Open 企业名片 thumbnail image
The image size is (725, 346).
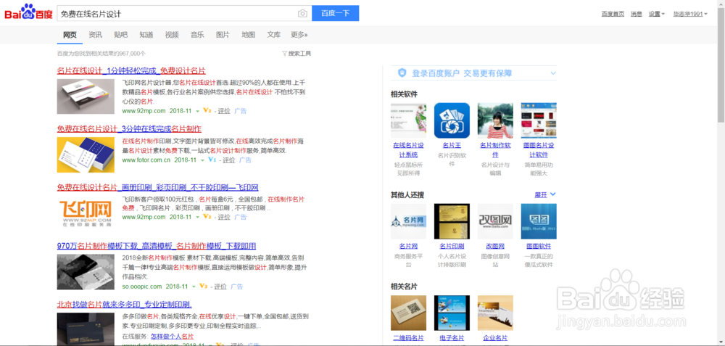(495, 313)
